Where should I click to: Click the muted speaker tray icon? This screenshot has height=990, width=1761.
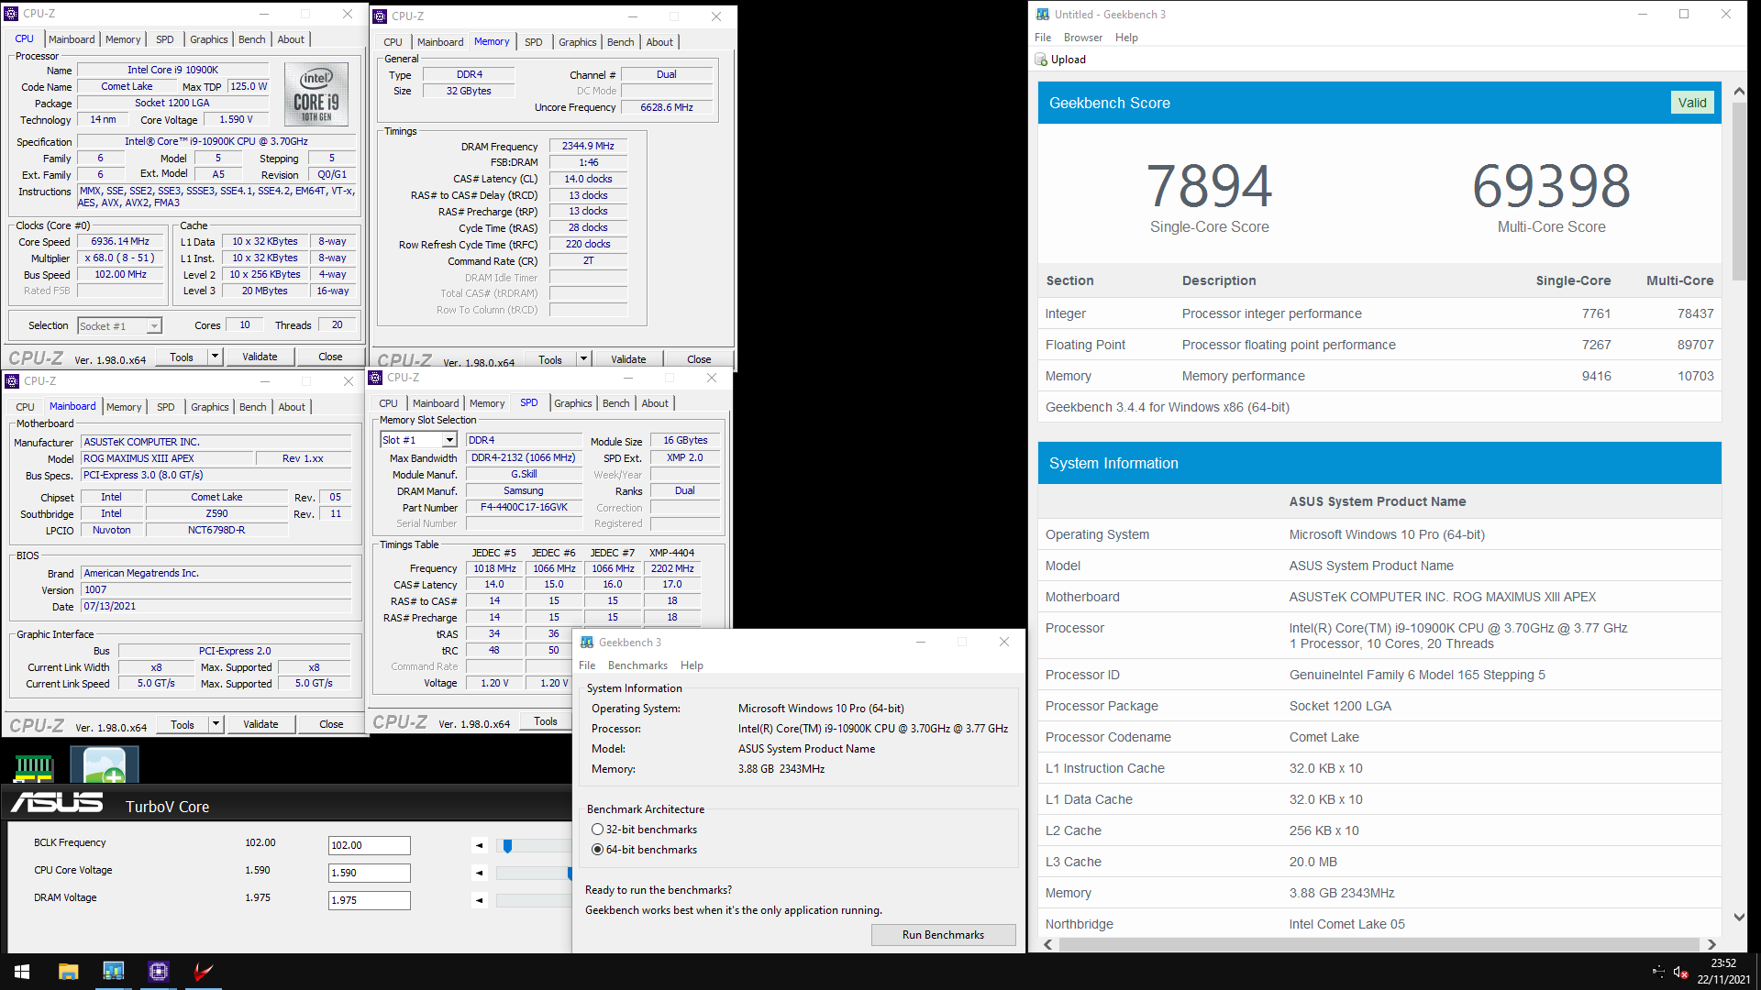coord(1680,972)
